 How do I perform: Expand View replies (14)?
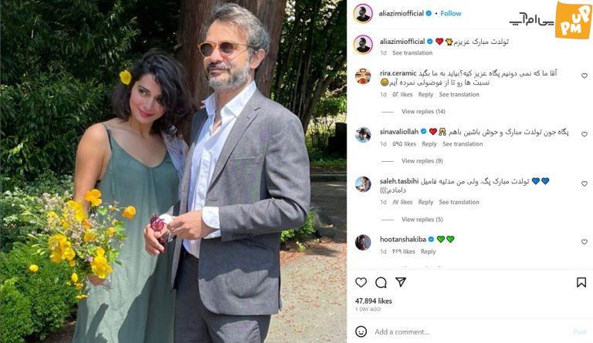[423, 112]
